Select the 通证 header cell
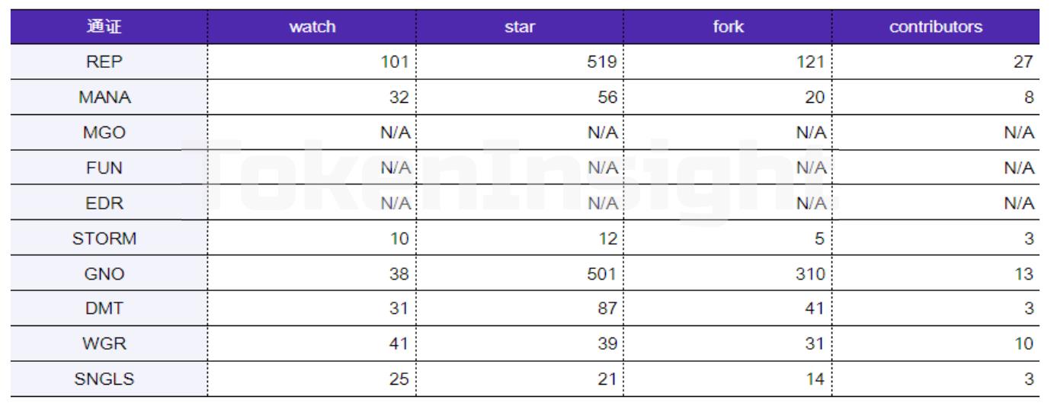Screen dimensions: 1054x406 tap(104, 27)
